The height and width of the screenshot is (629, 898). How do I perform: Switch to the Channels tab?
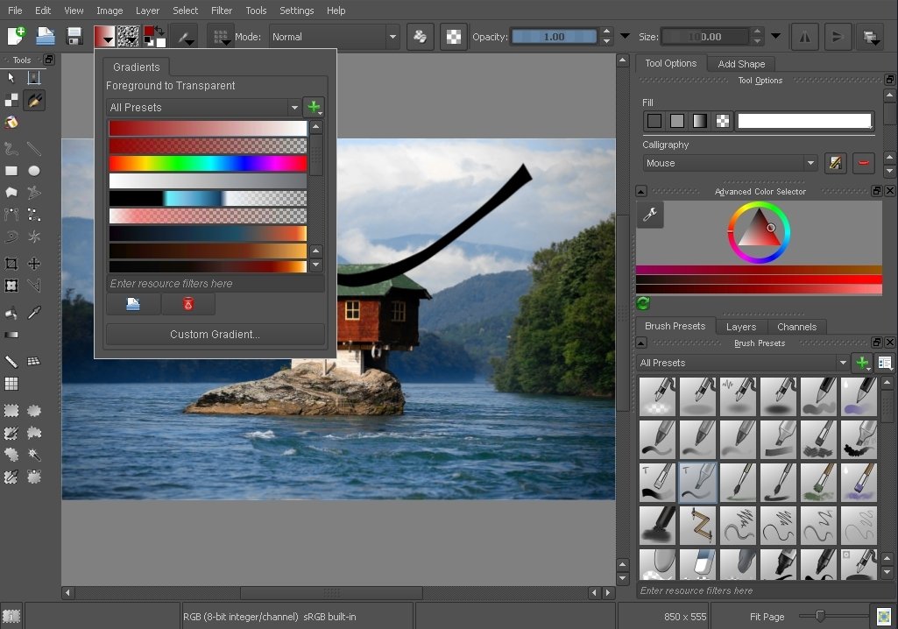pyautogui.click(x=796, y=326)
